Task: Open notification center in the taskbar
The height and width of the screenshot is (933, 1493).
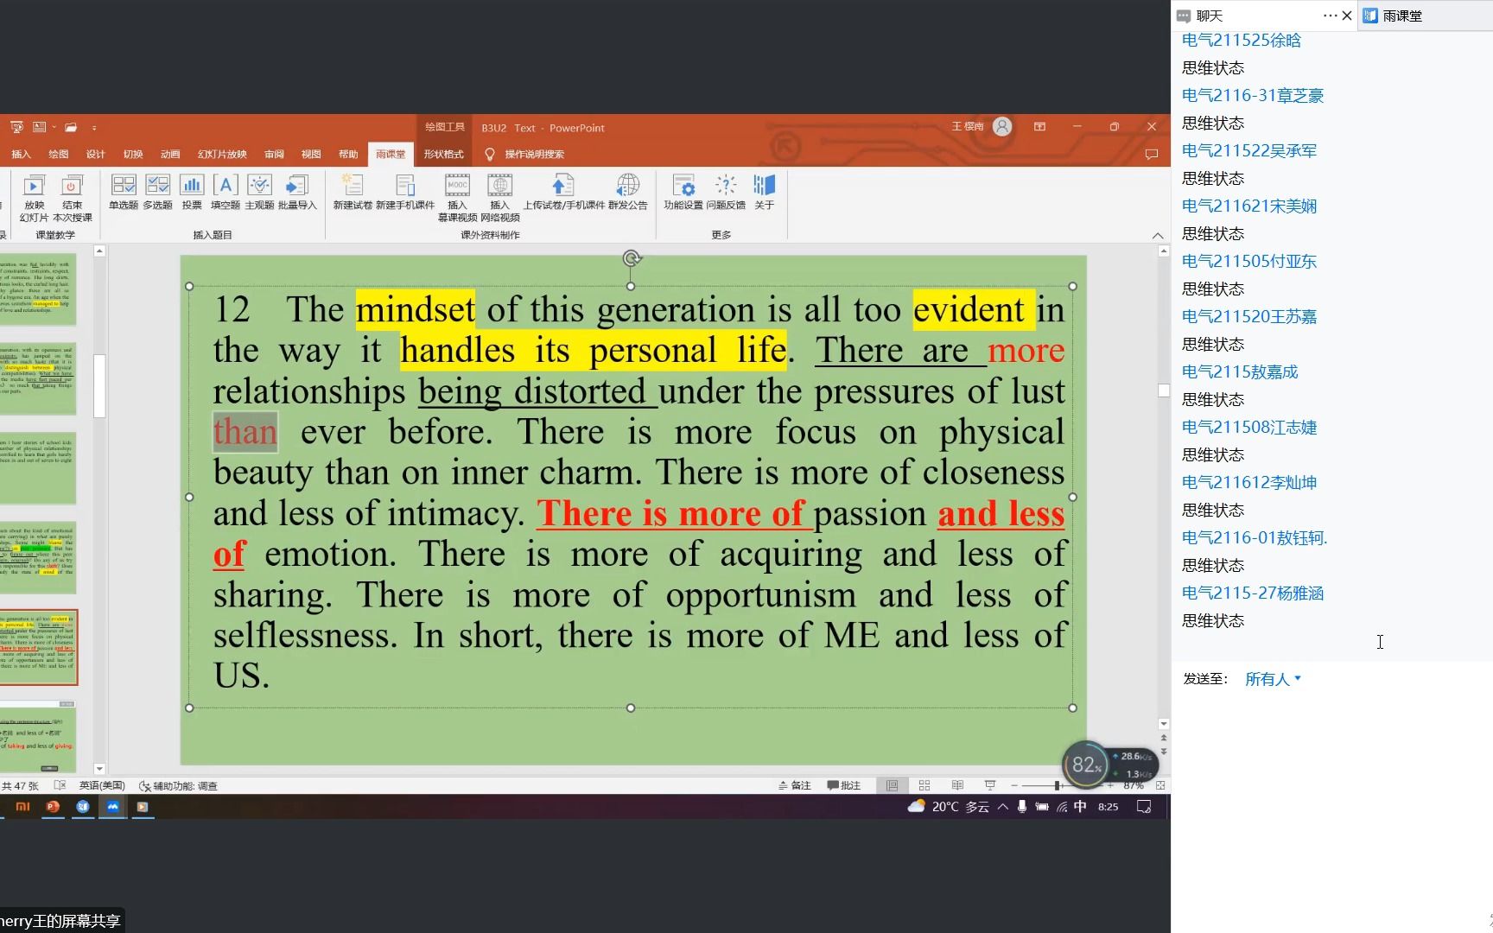Action: click(x=1144, y=807)
